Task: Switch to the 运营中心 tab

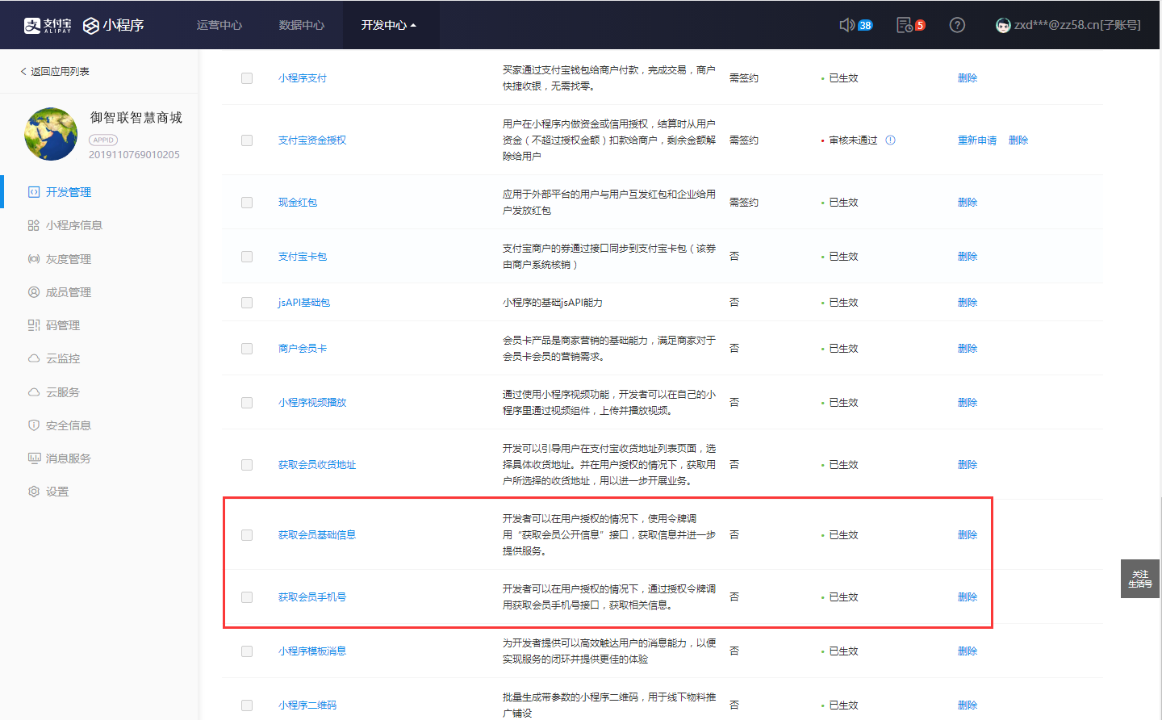Action: tap(219, 25)
